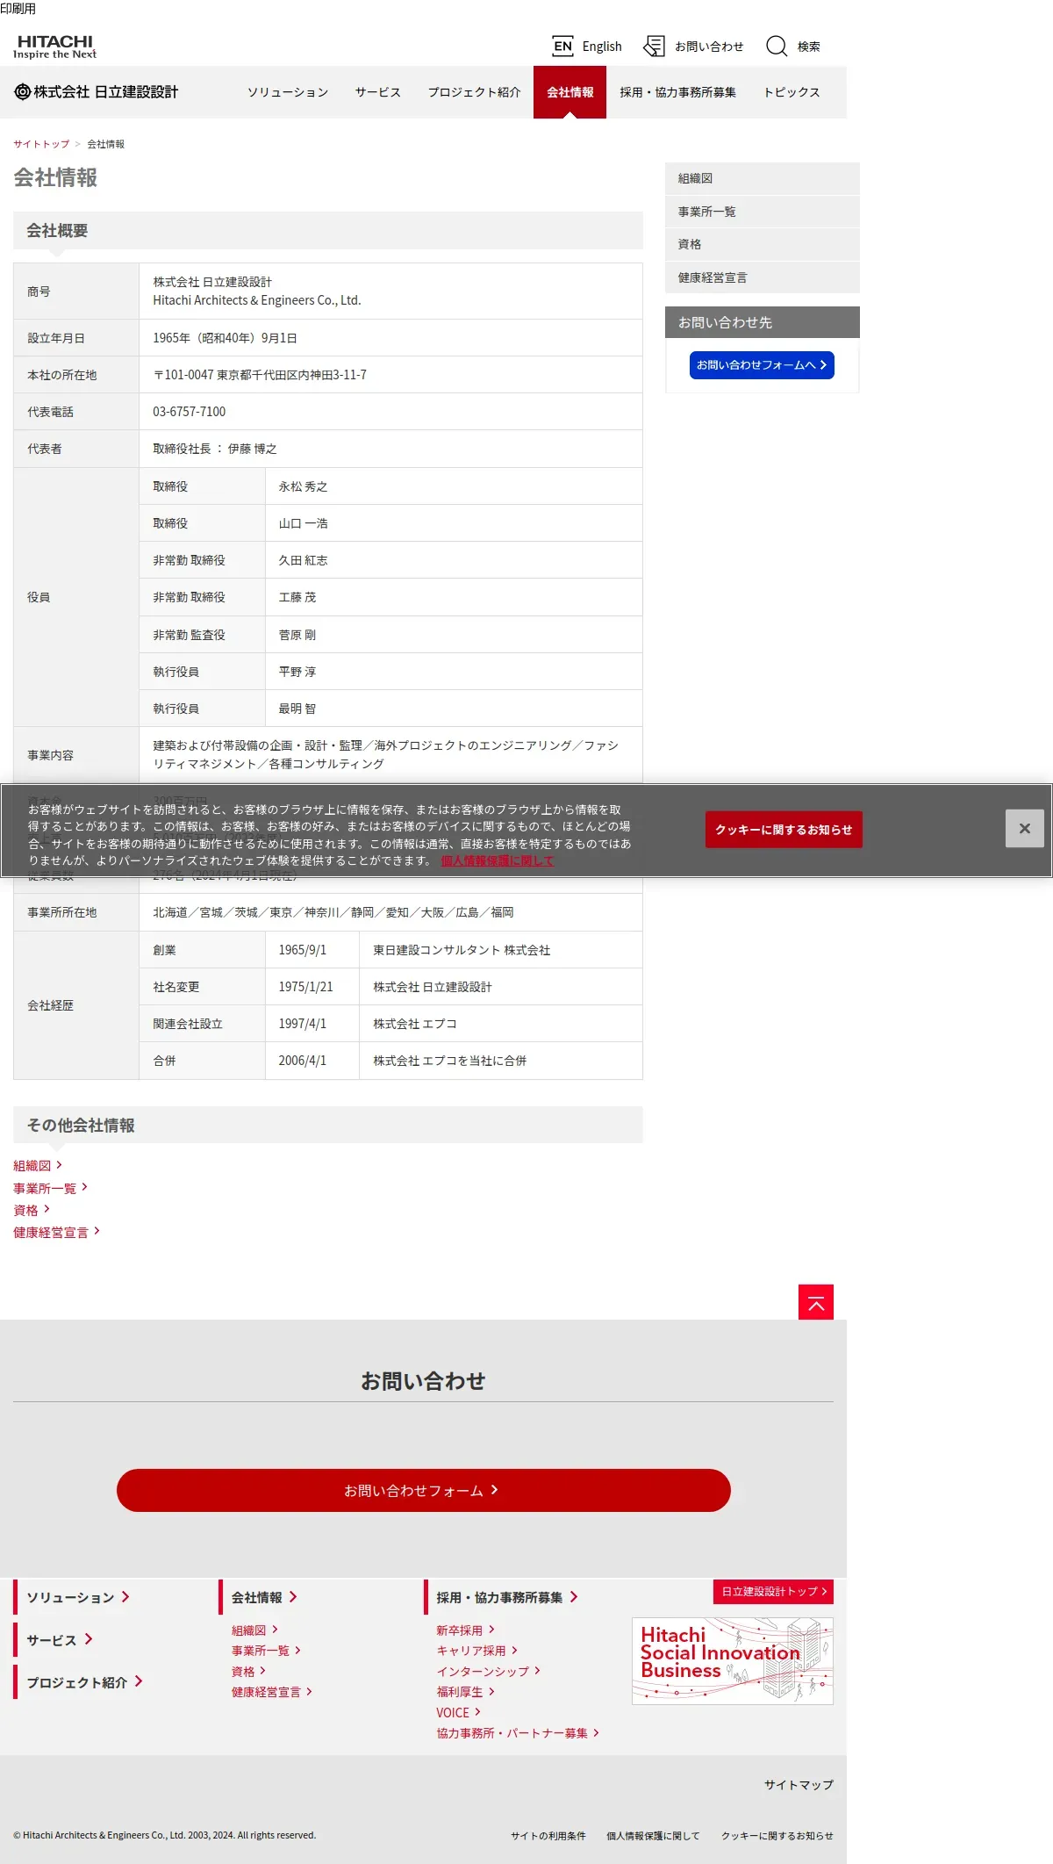Open 組織図 in the right sidebar
Image resolution: width=1053 pixels, height=1864 pixels.
point(762,178)
